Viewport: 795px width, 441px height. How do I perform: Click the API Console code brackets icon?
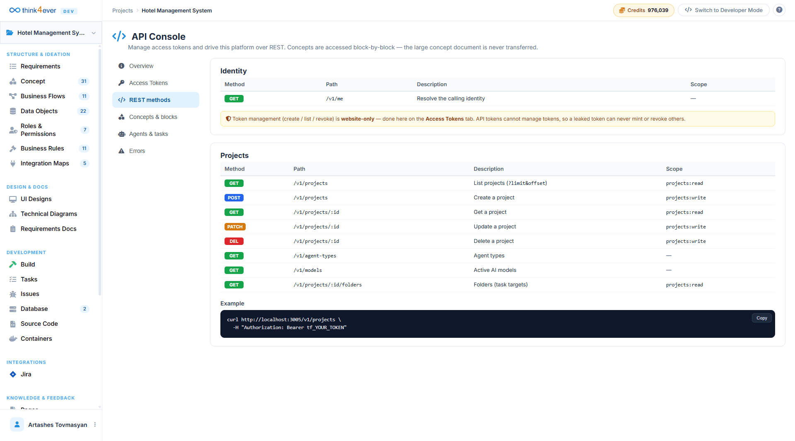119,36
